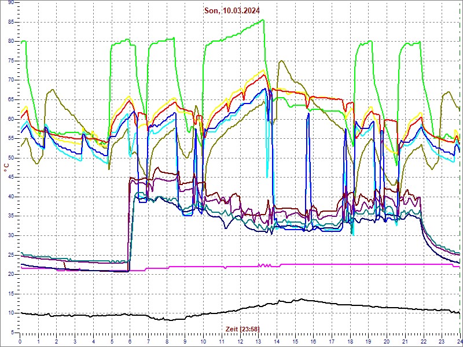
Task: Select hour 12 on the time axis
Action: pos(240,342)
